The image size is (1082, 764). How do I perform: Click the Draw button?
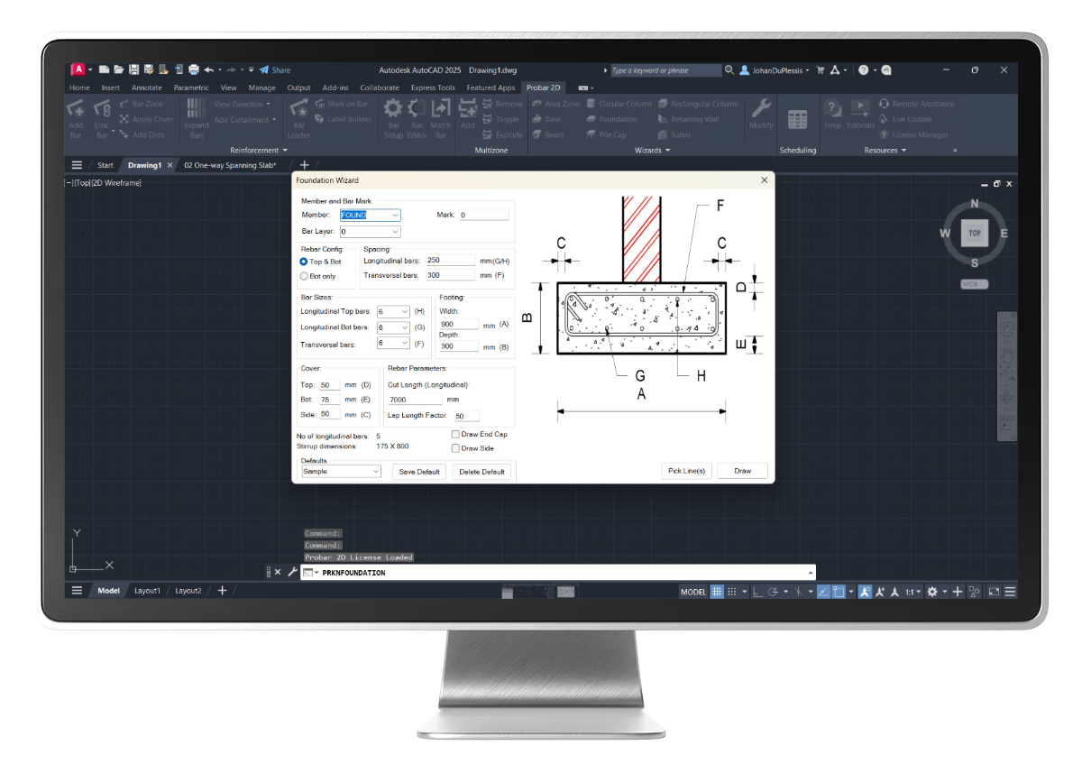click(x=742, y=471)
